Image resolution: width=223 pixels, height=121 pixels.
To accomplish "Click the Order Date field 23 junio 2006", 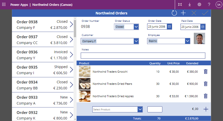I will click(157, 27).
